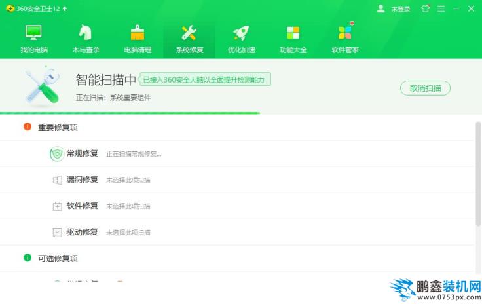Open 功能大全 grid icon
The image size is (482, 304).
coord(293,33)
